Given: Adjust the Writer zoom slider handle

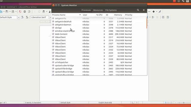Looking at the screenshot, I should coord(184,103).
